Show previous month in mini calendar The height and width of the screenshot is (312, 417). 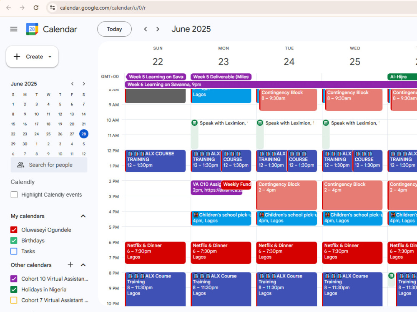point(72,84)
